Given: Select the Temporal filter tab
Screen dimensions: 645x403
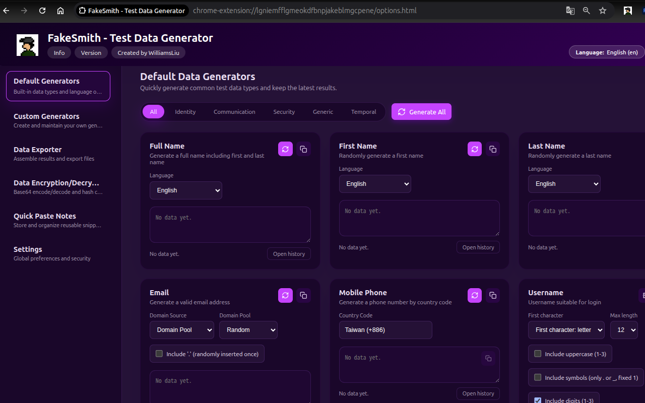Looking at the screenshot, I should (x=364, y=112).
